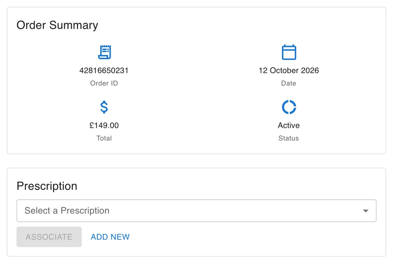Click the disabled ASSOCIATE button
The height and width of the screenshot is (264, 393).
(x=49, y=237)
